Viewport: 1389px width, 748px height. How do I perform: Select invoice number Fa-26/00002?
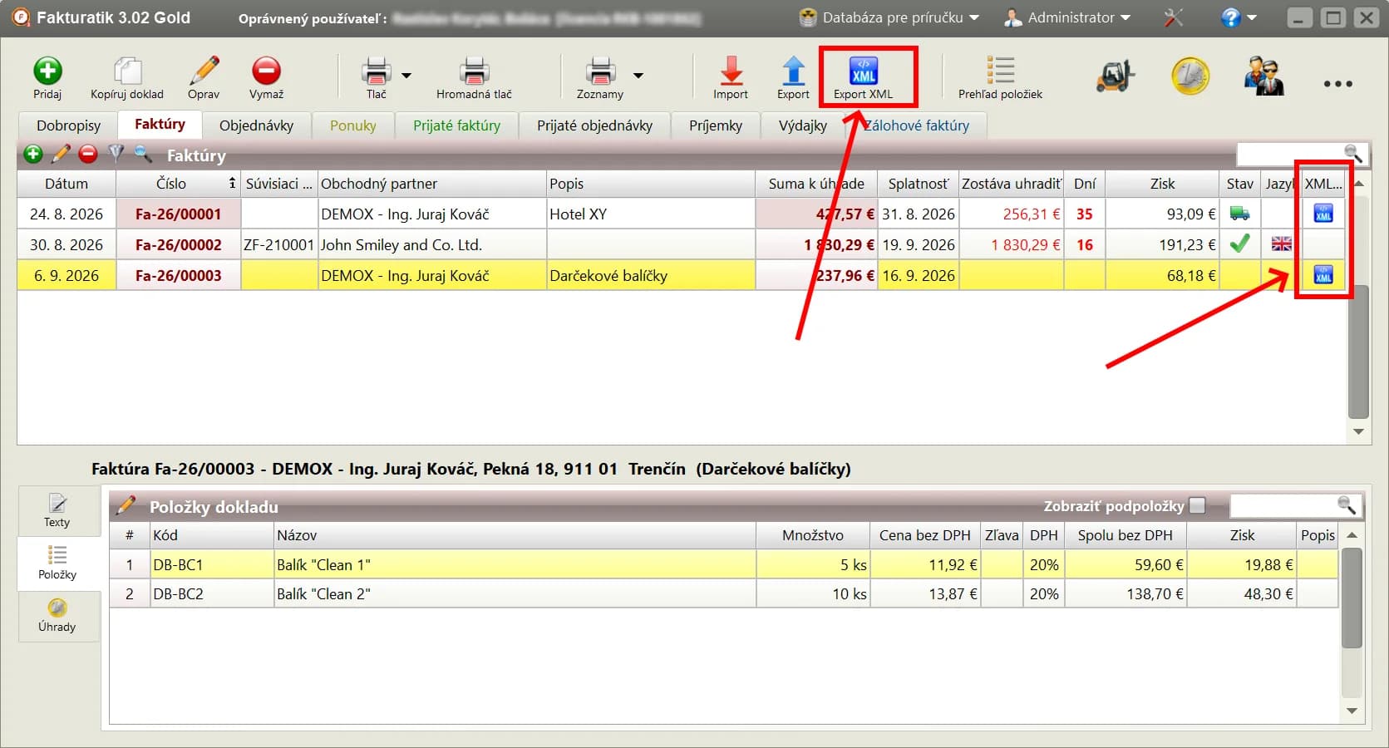click(179, 245)
